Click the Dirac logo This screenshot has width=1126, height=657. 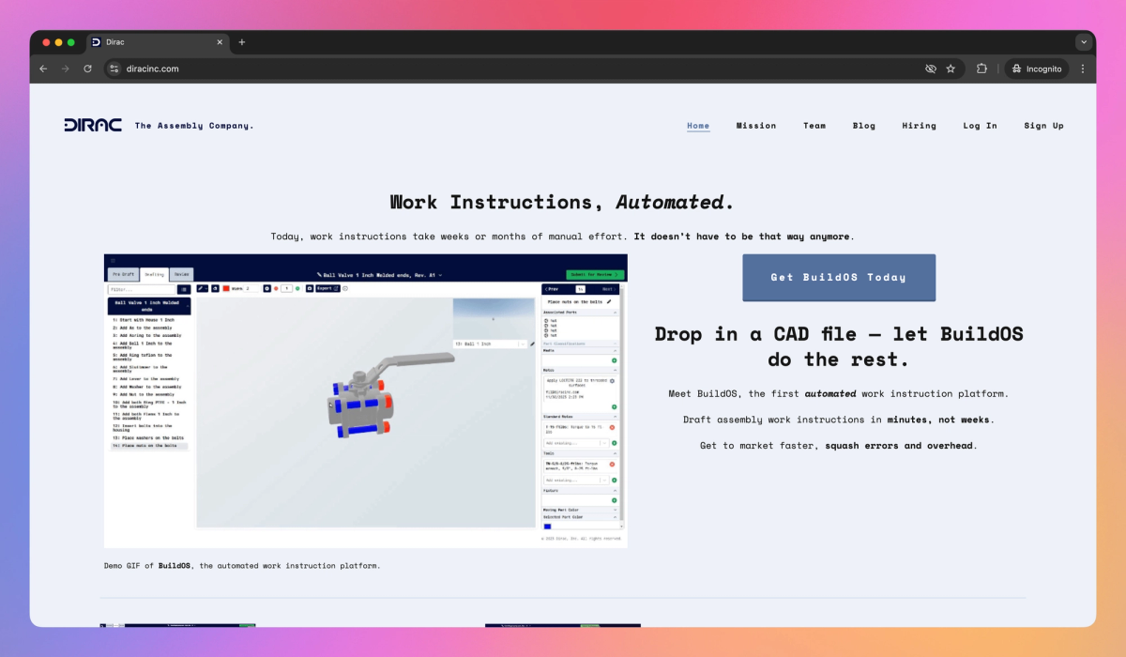[93, 125]
